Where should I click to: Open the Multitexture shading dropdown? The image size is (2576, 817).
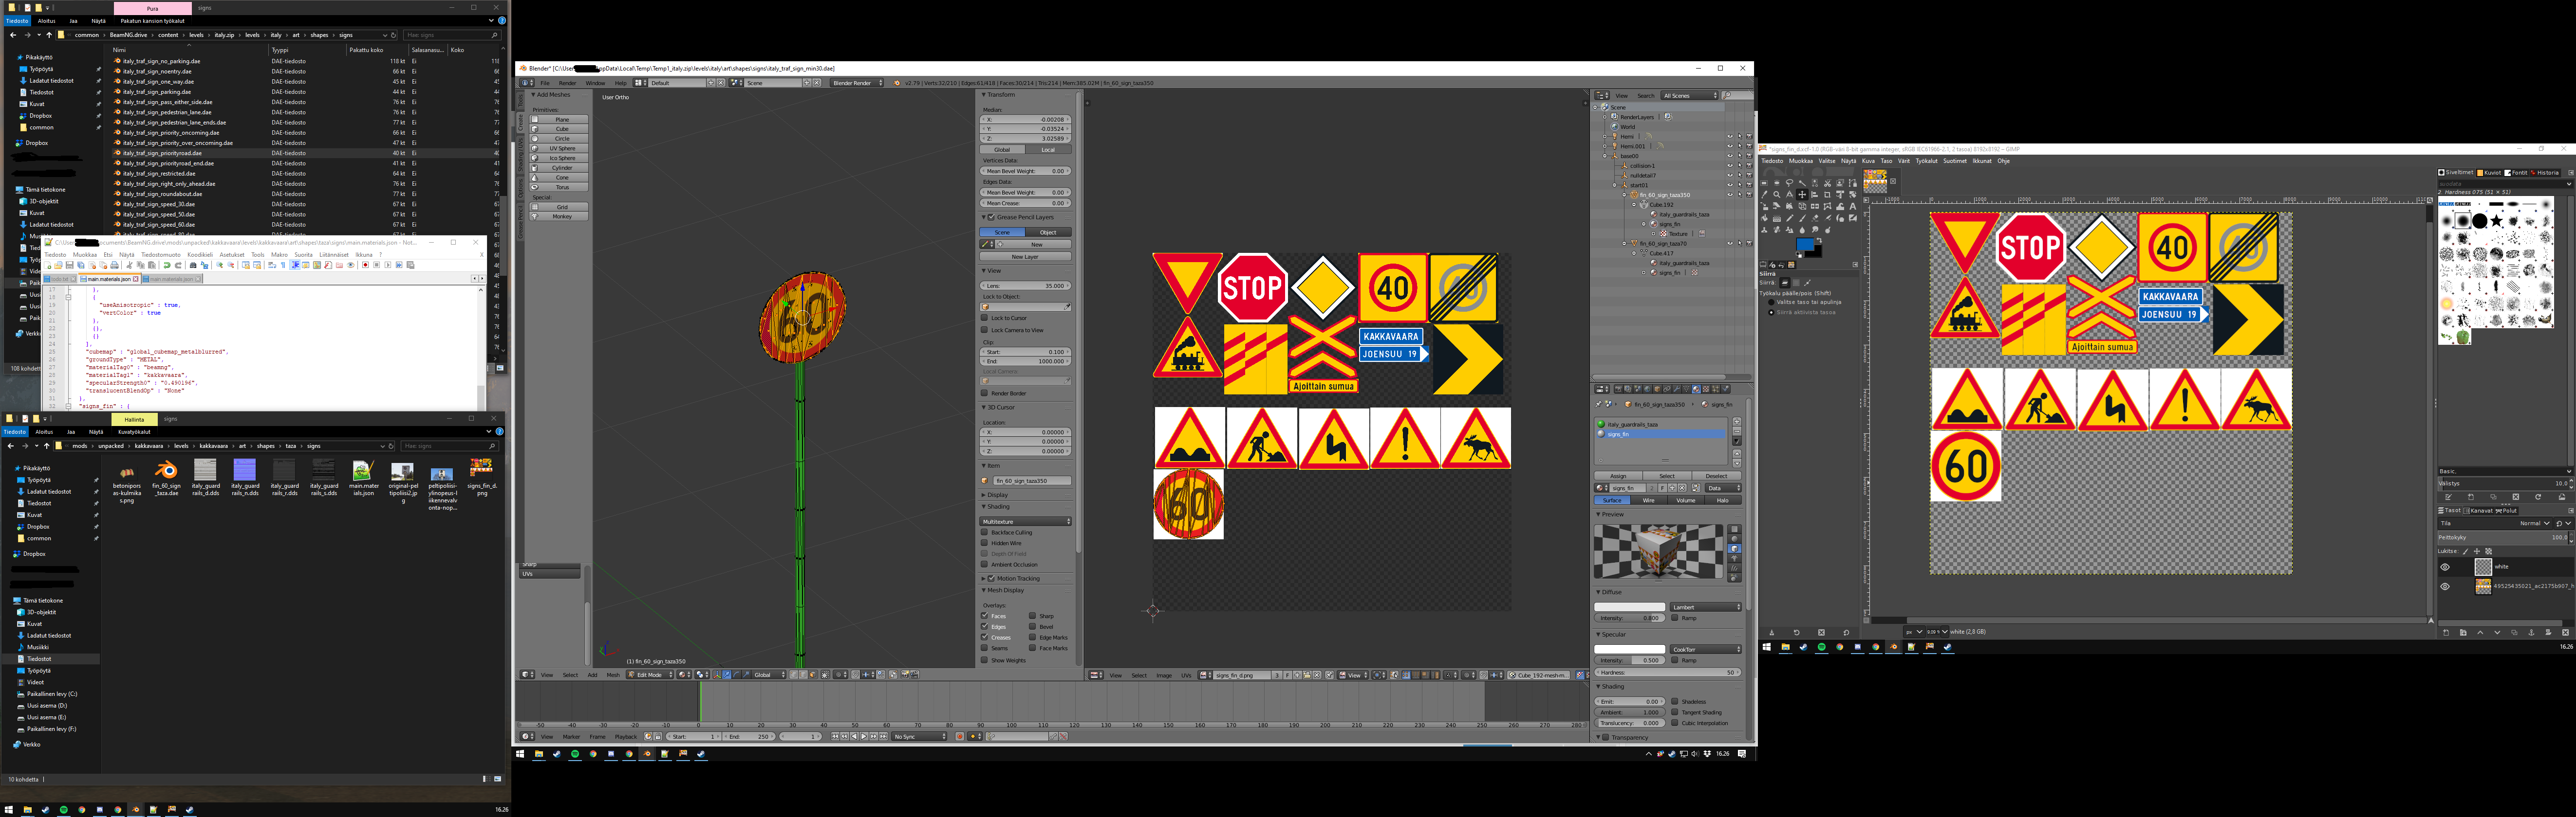1026,522
